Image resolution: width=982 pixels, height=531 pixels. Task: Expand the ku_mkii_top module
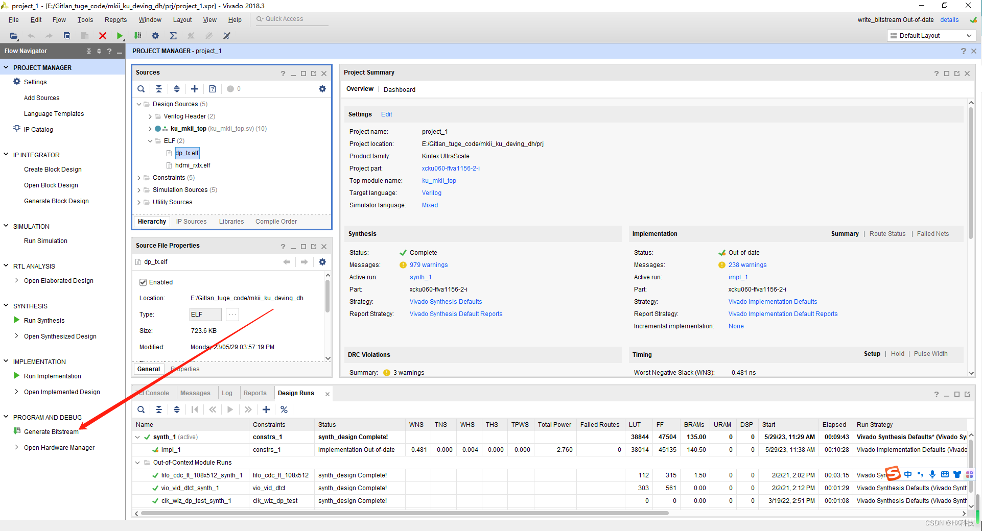click(150, 129)
